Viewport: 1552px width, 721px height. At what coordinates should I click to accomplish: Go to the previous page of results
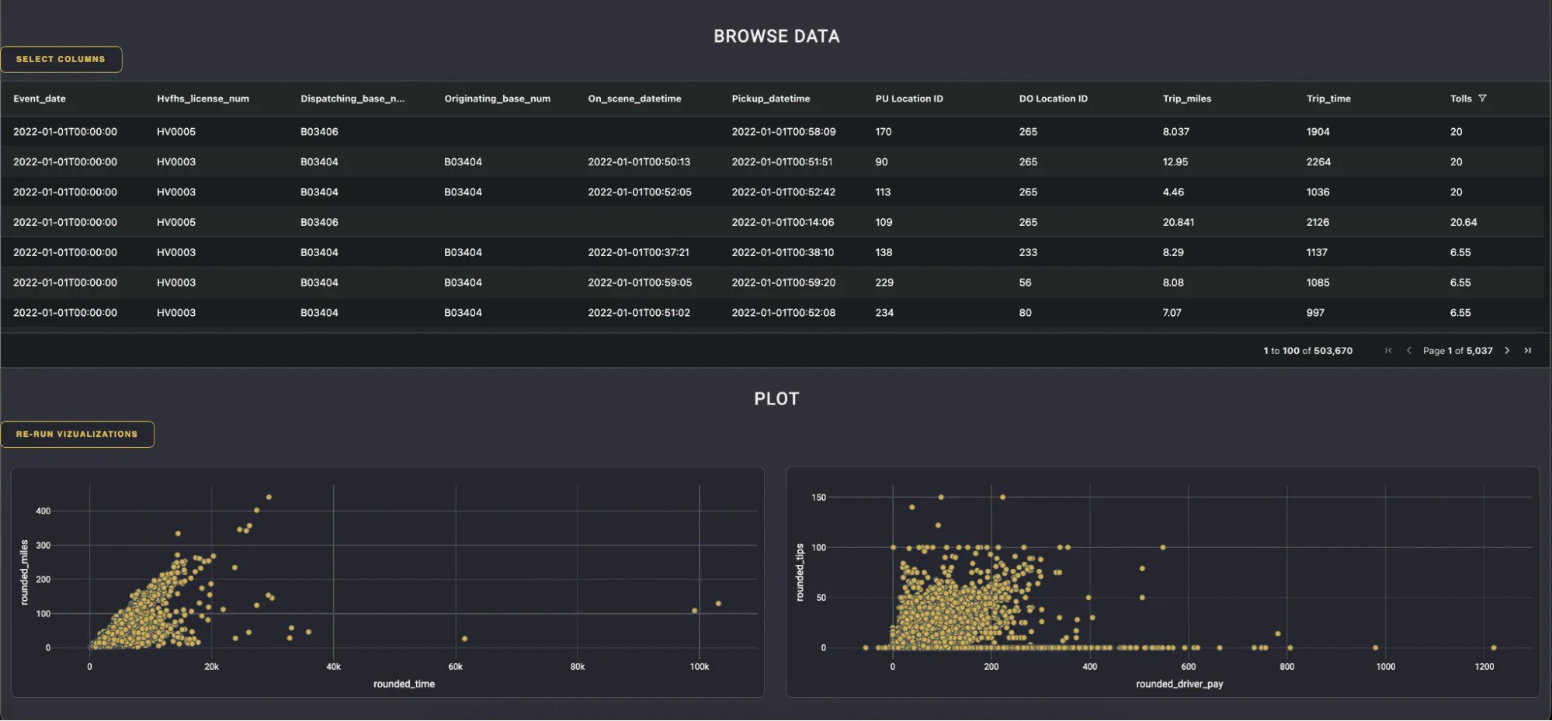(x=1409, y=351)
